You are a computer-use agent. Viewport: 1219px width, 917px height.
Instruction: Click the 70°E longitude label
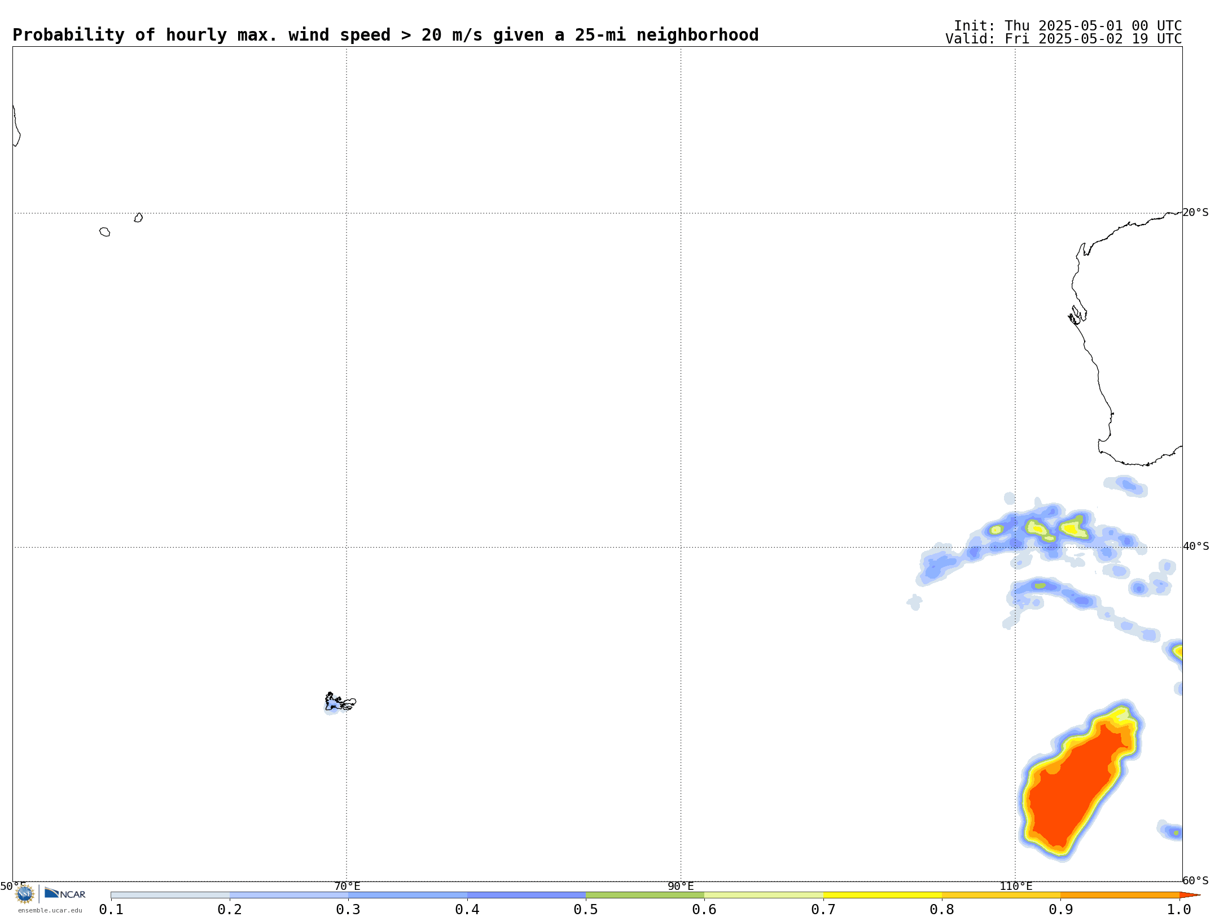click(x=347, y=886)
